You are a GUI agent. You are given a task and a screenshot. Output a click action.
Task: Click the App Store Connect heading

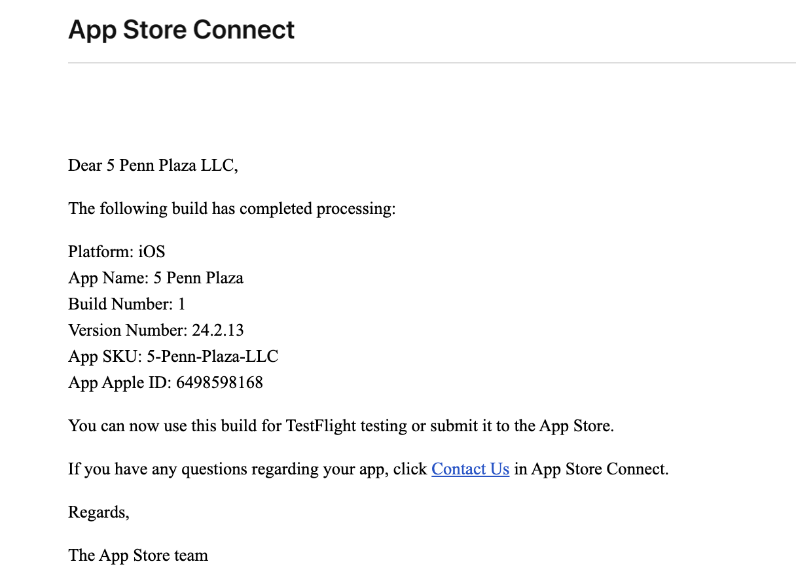coord(181,30)
